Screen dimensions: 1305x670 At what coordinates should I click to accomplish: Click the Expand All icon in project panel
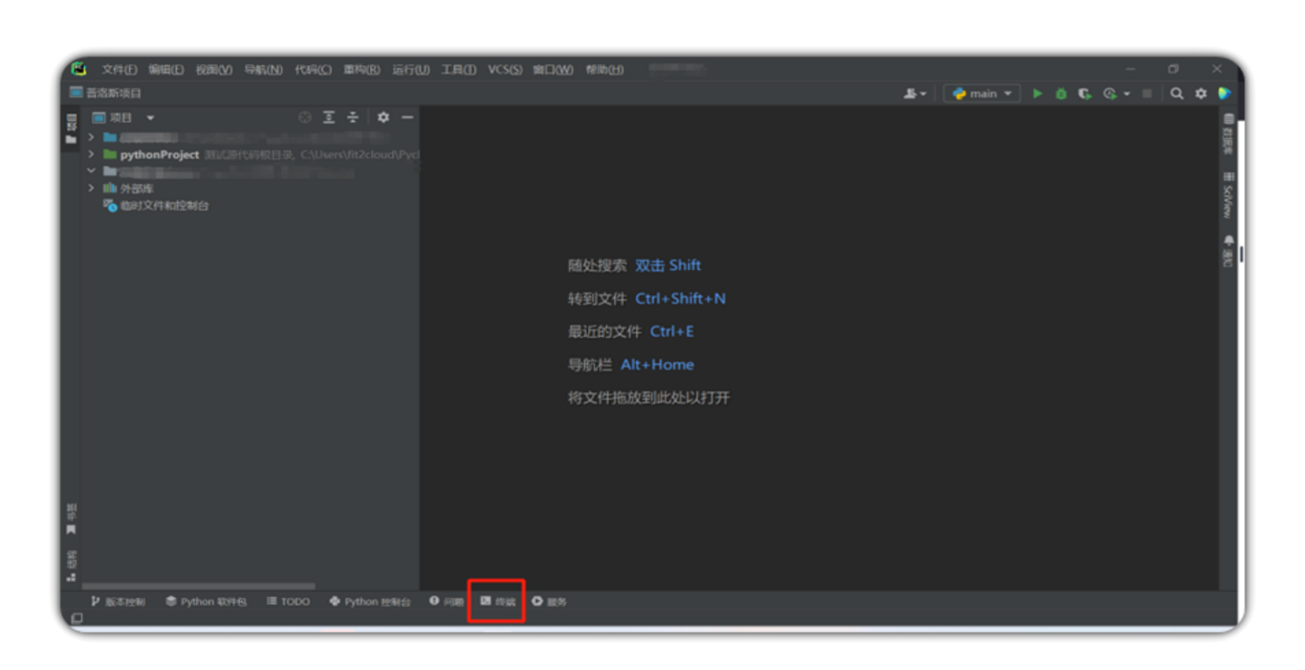tap(328, 117)
